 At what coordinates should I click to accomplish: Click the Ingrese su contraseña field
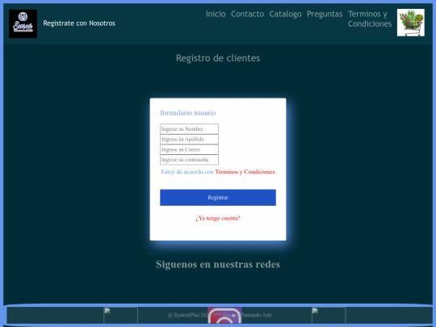pyautogui.click(x=189, y=160)
